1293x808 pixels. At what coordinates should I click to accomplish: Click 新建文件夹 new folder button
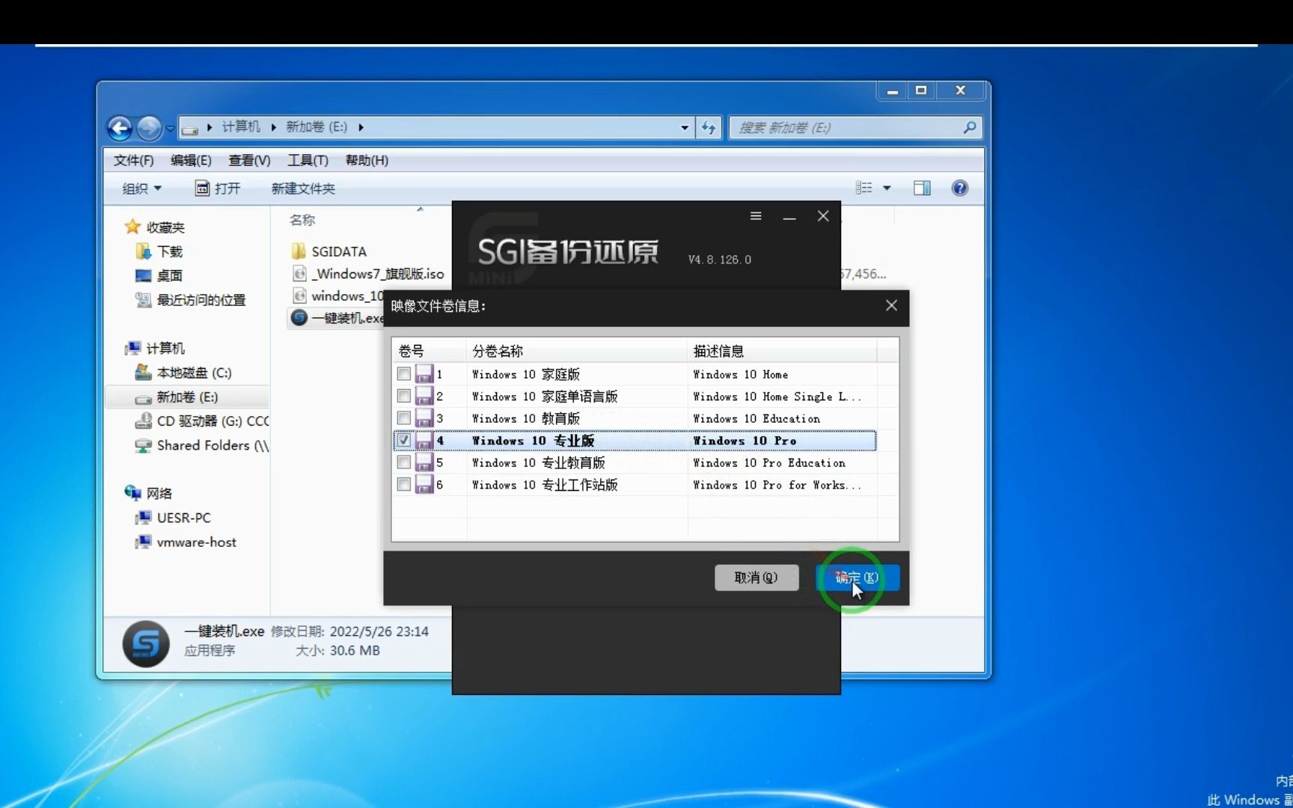[x=303, y=189]
